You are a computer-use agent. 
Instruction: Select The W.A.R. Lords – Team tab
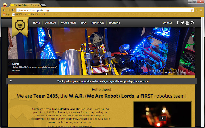25,5
